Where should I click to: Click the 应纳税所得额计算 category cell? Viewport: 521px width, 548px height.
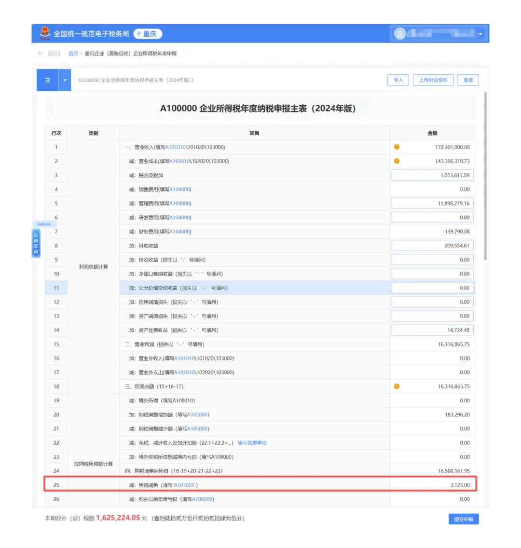(x=93, y=464)
